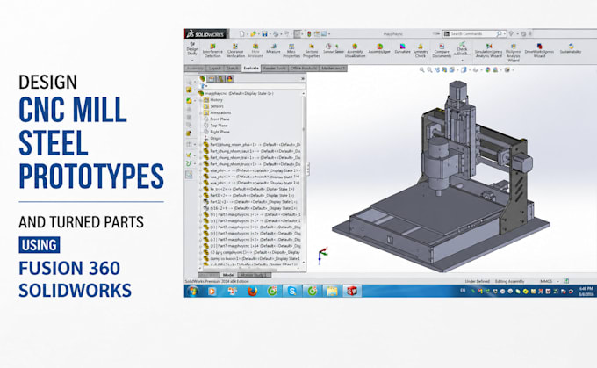
Task: Launch the Clearance Verification tool
Action: 235,50
